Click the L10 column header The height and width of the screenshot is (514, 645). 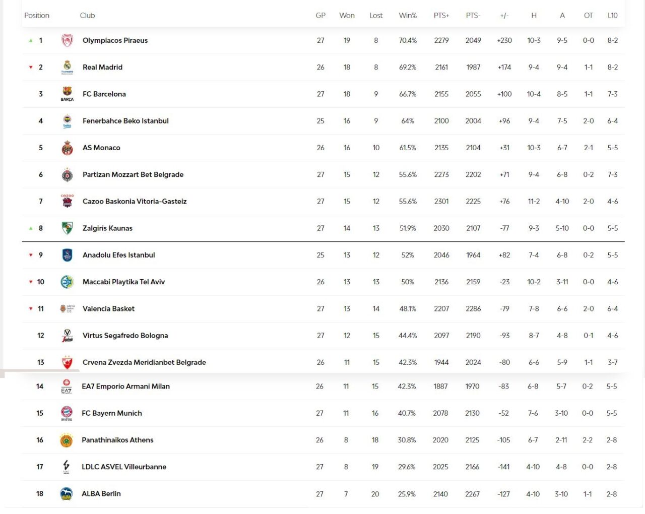point(612,16)
